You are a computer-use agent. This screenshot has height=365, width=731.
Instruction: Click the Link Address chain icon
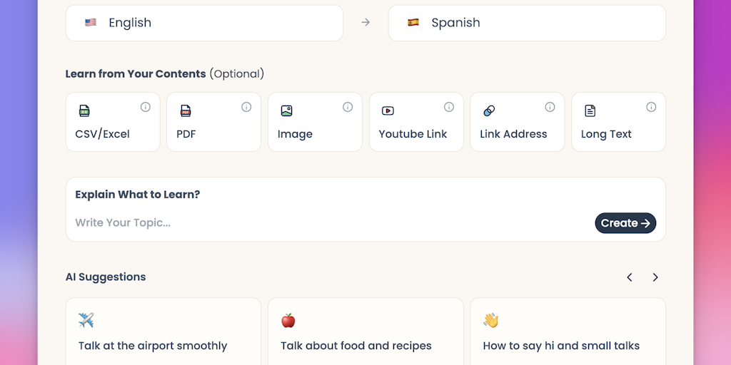pos(489,111)
